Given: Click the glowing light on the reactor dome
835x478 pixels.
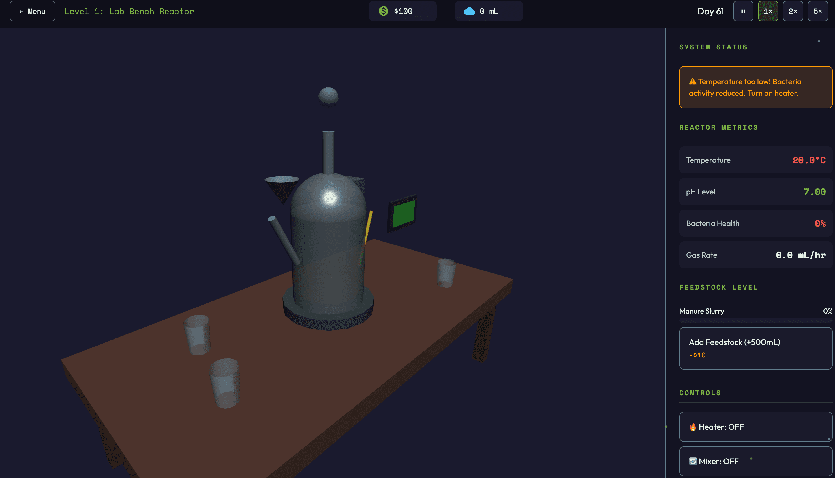Looking at the screenshot, I should 330,198.
